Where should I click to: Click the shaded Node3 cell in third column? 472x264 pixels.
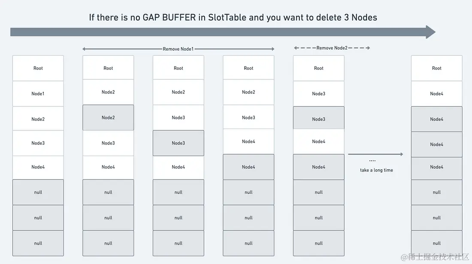(x=178, y=143)
